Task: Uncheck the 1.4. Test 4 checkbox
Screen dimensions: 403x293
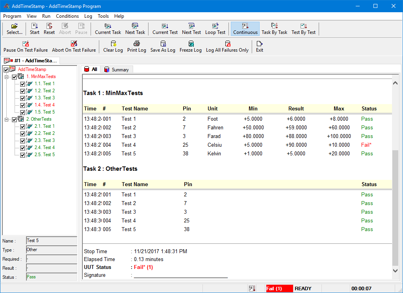Action: [22, 105]
